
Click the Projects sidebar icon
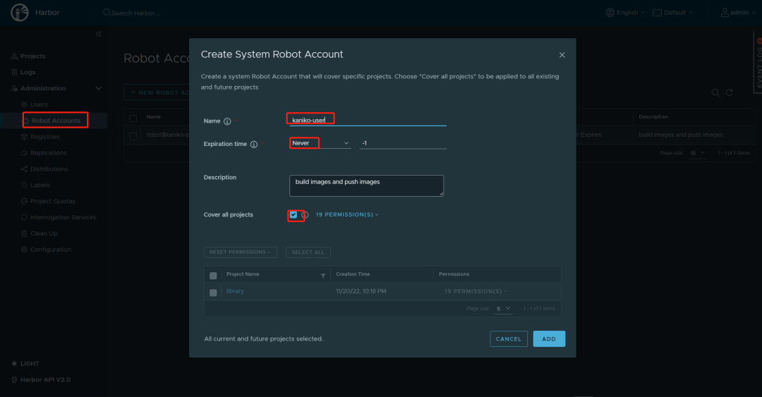click(x=14, y=56)
